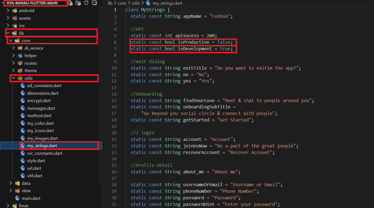374x208 pixels.
Task: Expand the routes folder chevron
Action: [x=13, y=63]
